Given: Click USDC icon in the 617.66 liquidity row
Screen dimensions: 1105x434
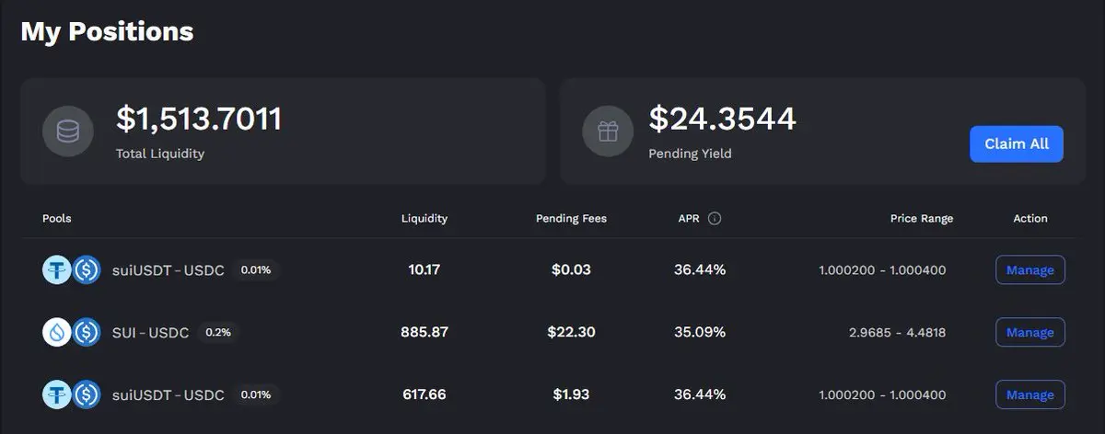Looking at the screenshot, I should tap(87, 394).
